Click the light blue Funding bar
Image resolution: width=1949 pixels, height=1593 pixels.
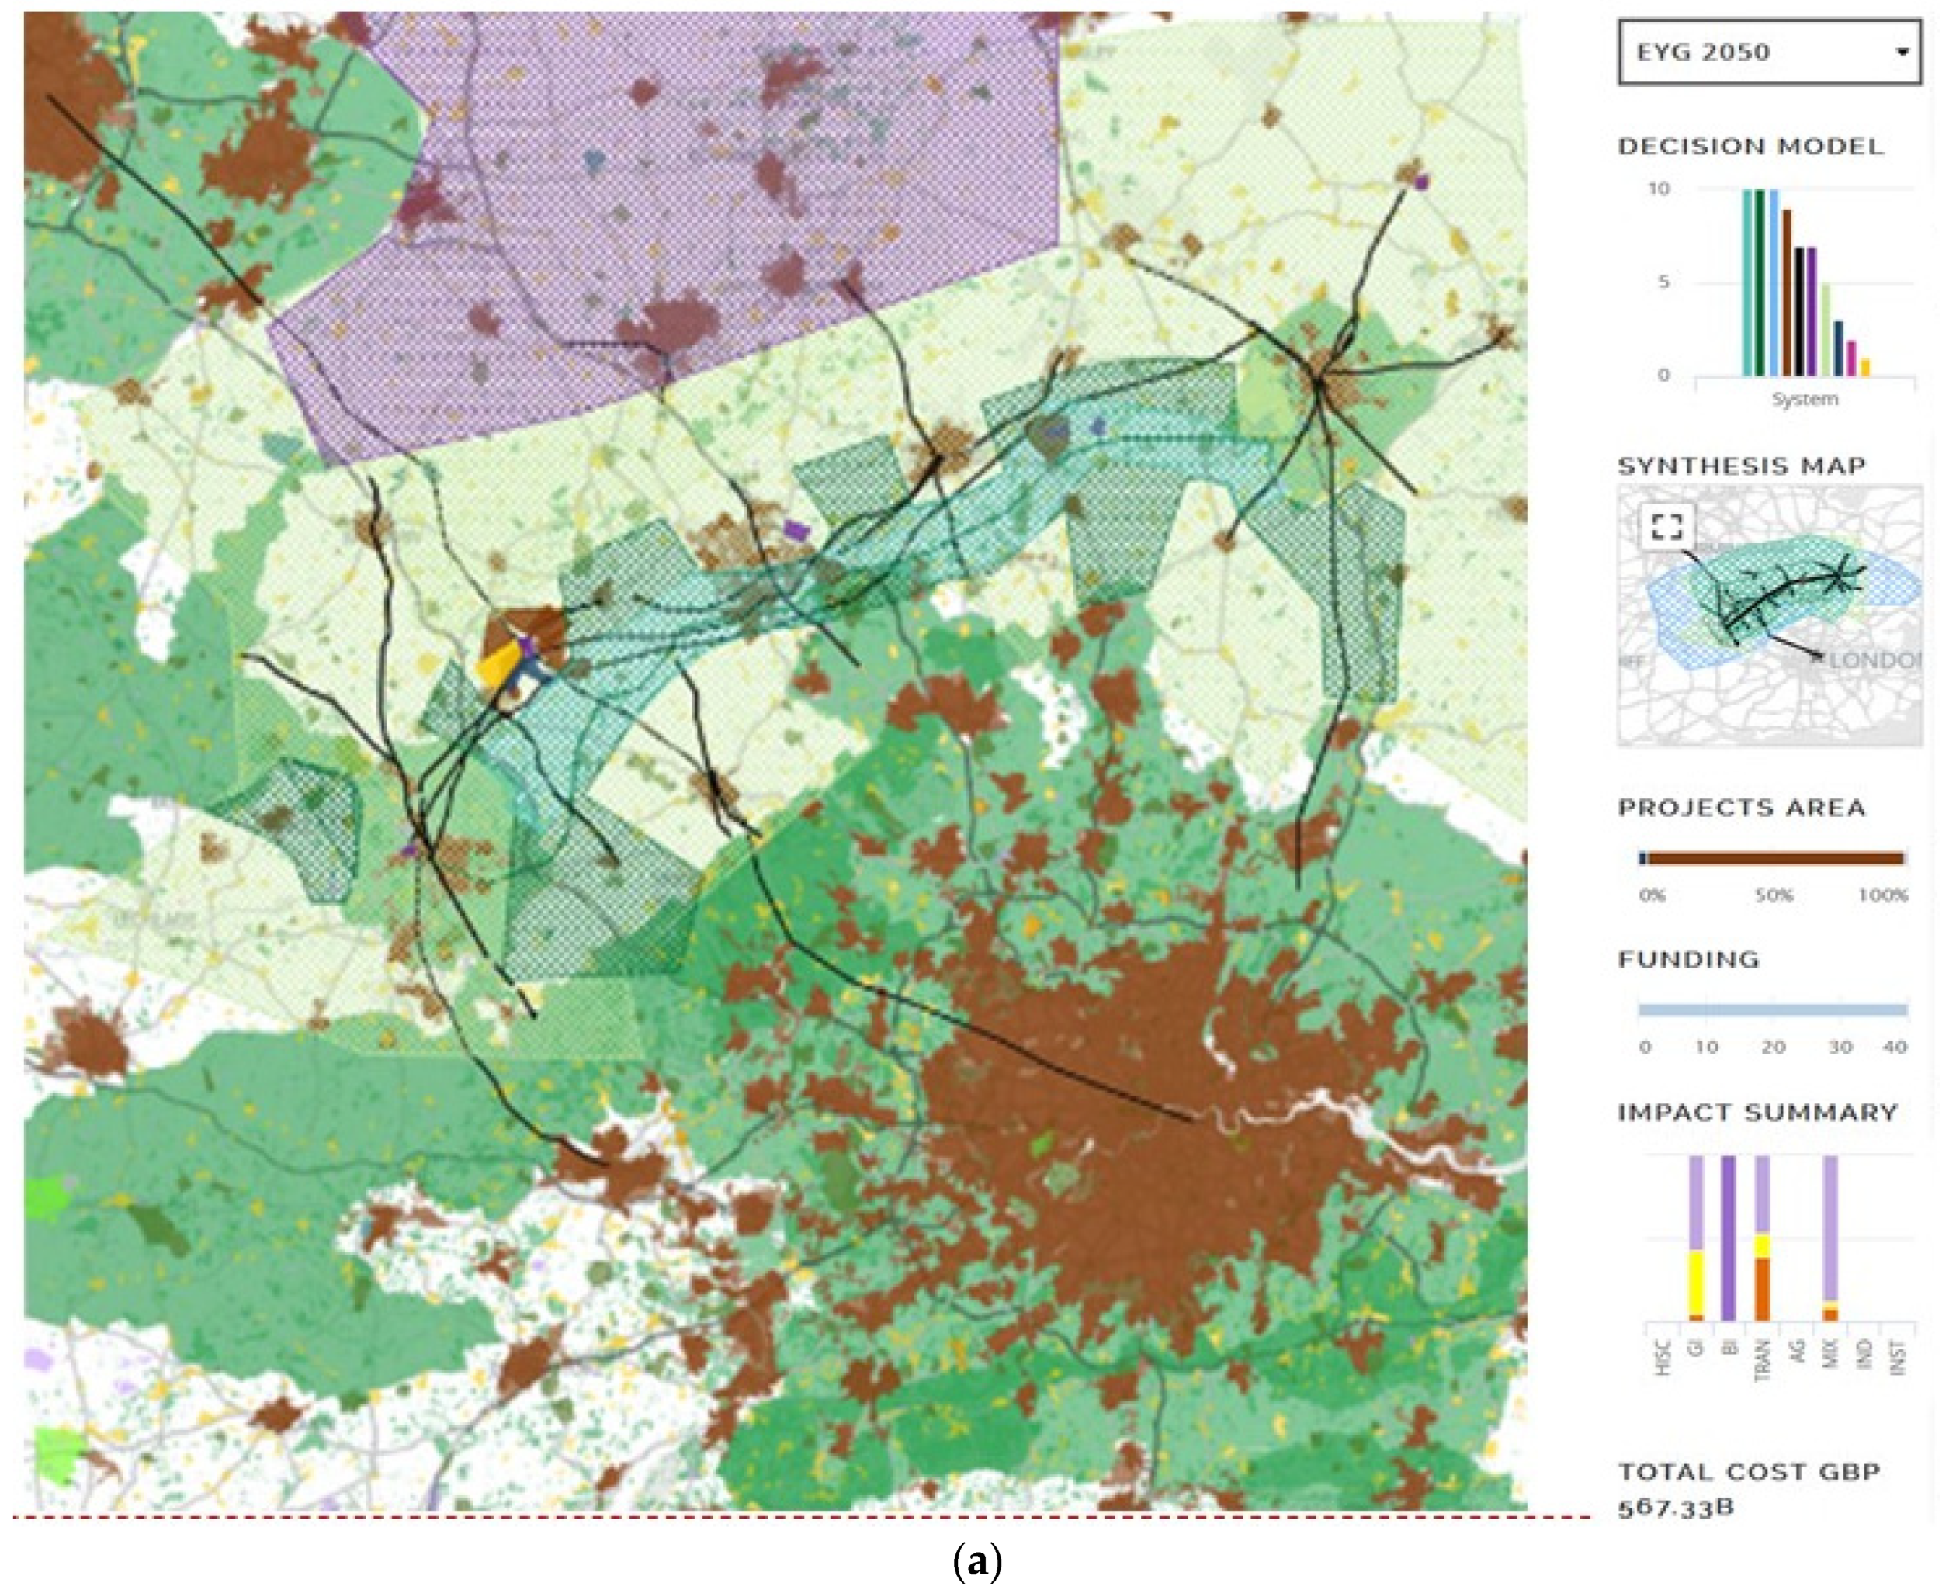coord(1772,1010)
